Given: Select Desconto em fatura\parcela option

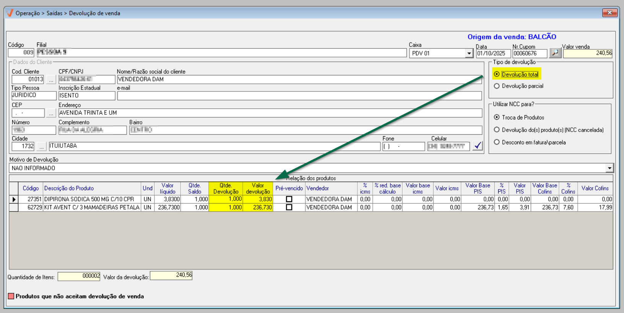Looking at the screenshot, I should coord(497,142).
